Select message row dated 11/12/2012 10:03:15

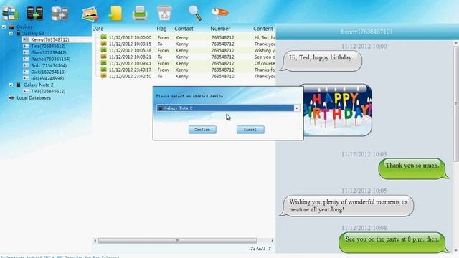coord(185,44)
